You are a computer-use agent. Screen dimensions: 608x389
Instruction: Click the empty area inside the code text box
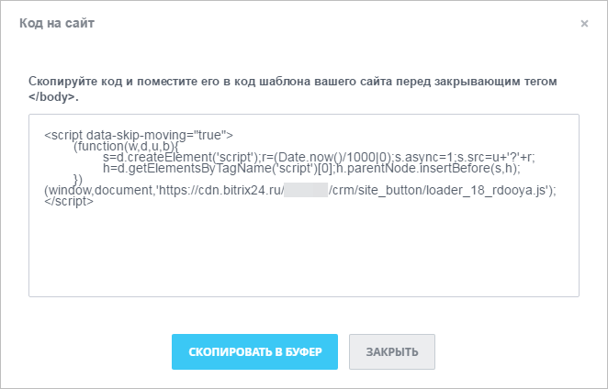tap(304, 252)
